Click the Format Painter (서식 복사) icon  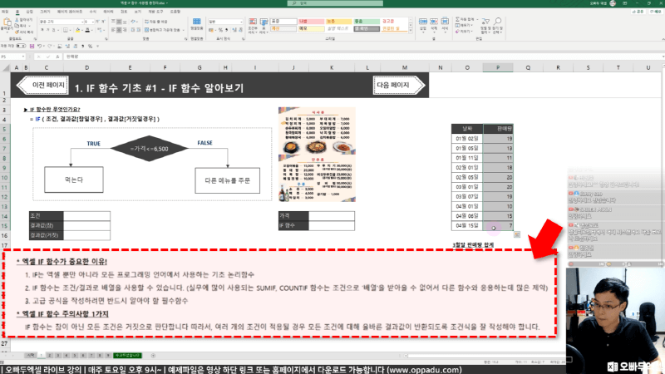(x=17, y=32)
